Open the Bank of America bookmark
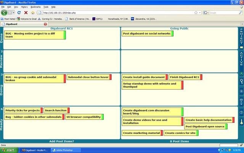The width and height of the screenshot is (244, 153). coord(78,19)
